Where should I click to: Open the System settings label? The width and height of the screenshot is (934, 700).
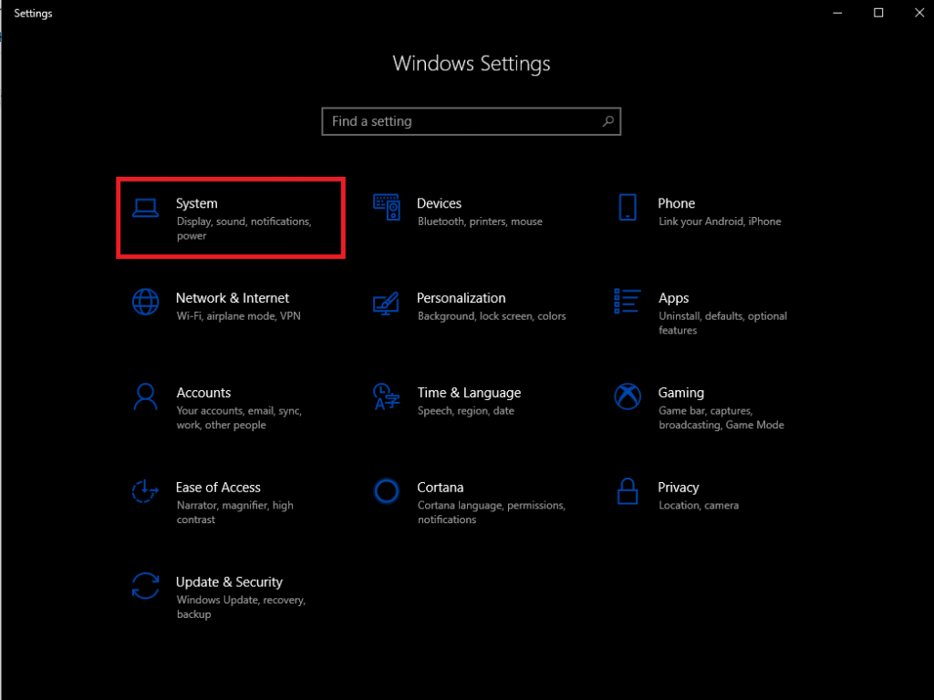tap(197, 203)
